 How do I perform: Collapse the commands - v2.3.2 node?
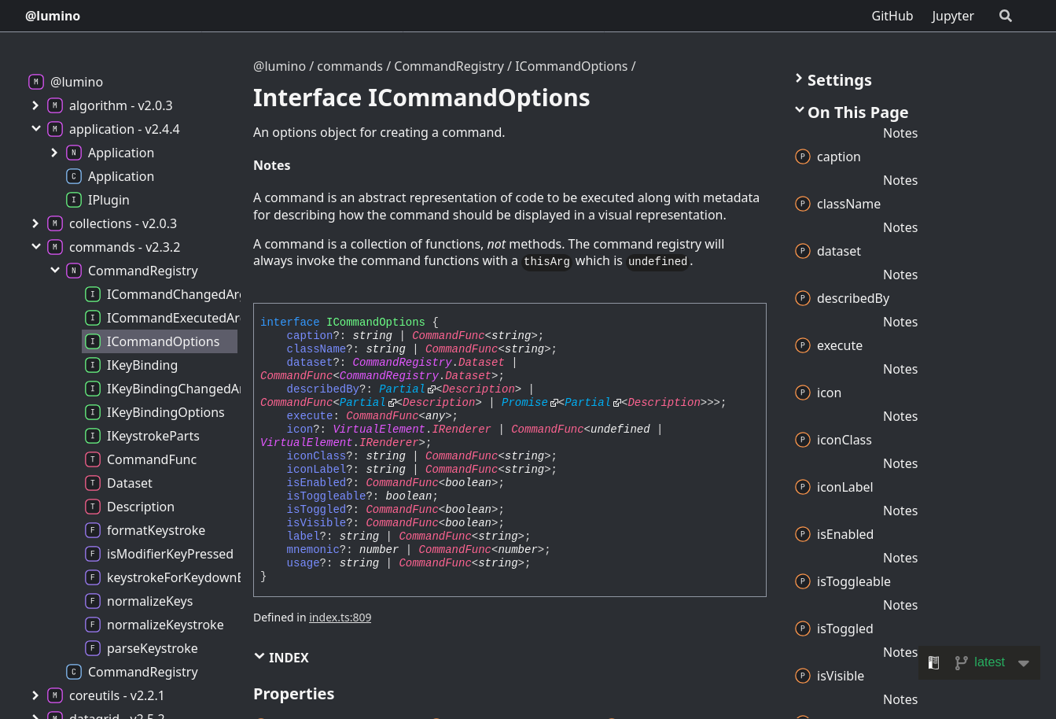pyautogui.click(x=35, y=247)
